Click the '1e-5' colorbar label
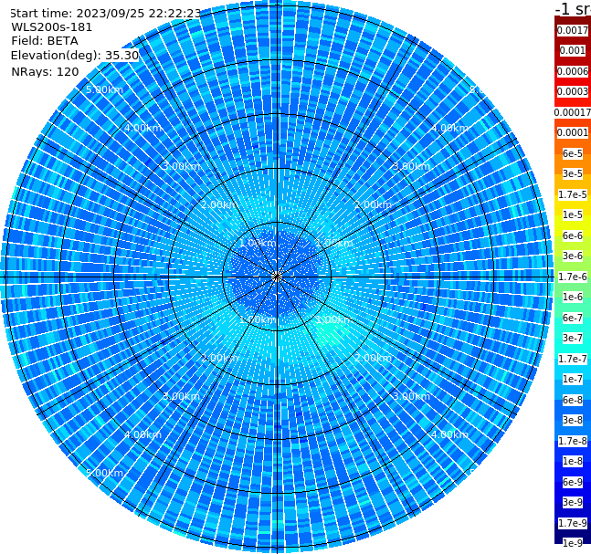591x554 pixels. click(x=573, y=214)
